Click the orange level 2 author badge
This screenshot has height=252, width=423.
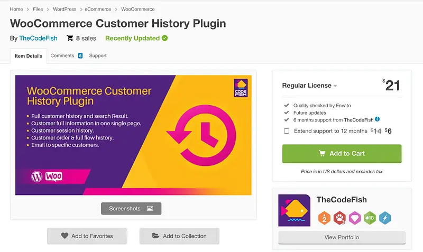(324, 218)
